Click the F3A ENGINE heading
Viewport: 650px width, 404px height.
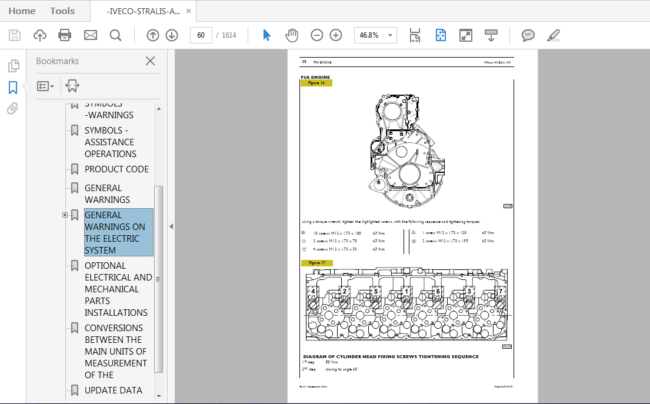coord(315,77)
